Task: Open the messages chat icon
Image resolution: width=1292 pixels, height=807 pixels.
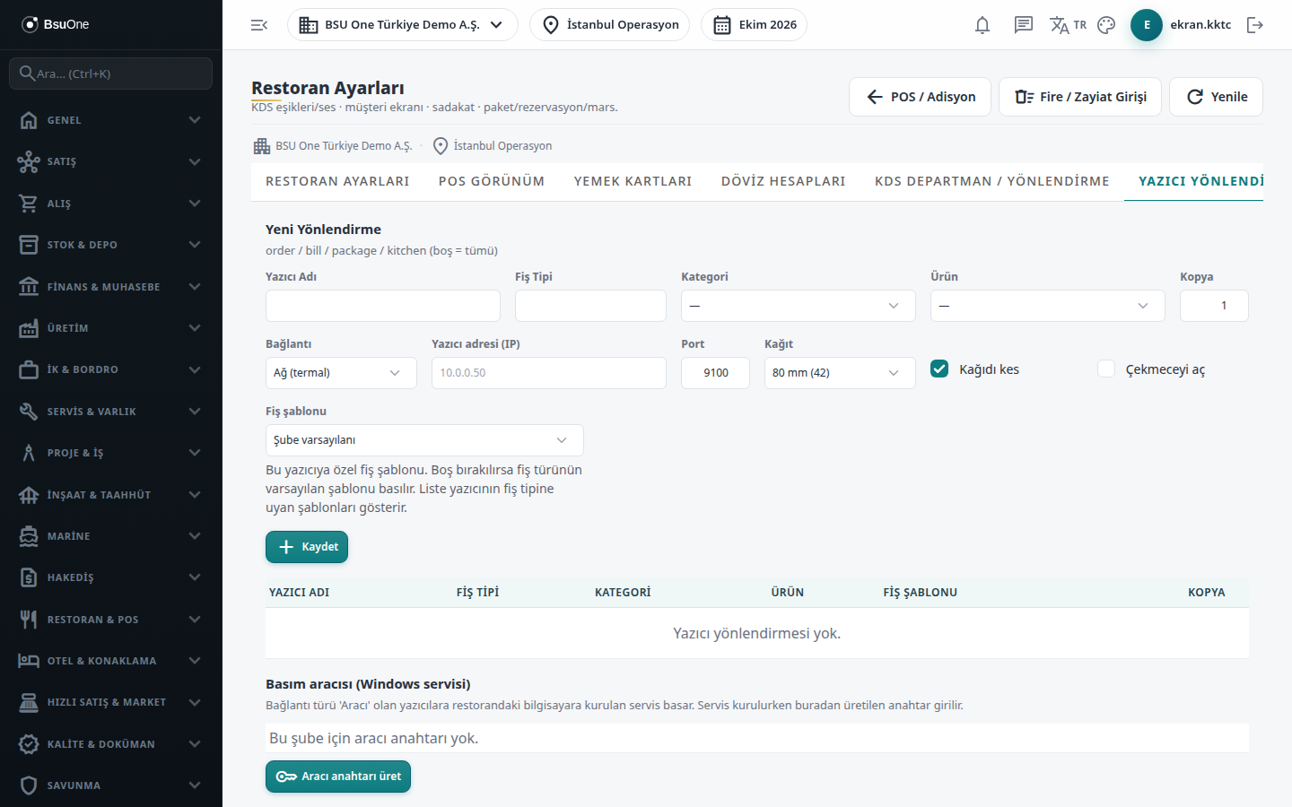Action: (1024, 25)
